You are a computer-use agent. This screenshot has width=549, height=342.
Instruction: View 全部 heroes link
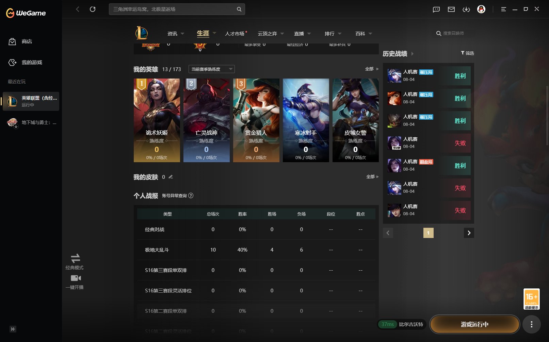[x=372, y=69]
